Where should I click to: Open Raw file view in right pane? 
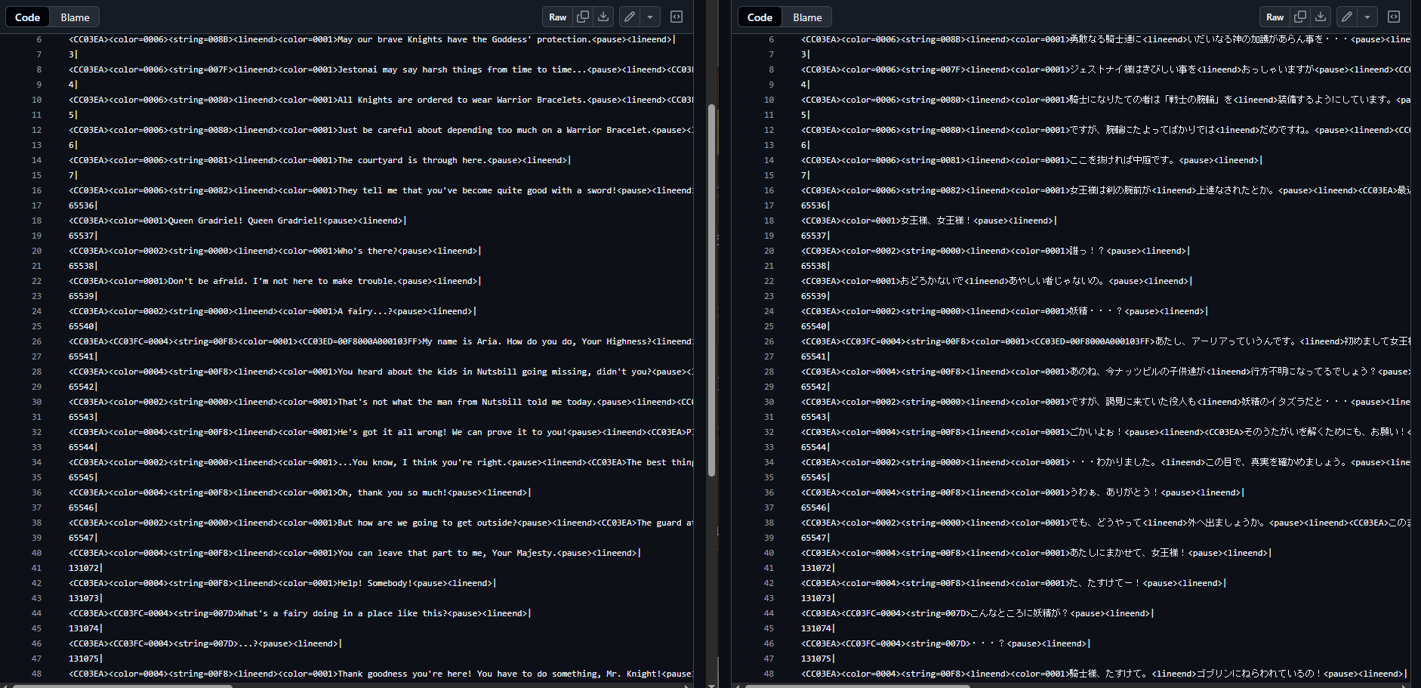tap(1275, 17)
